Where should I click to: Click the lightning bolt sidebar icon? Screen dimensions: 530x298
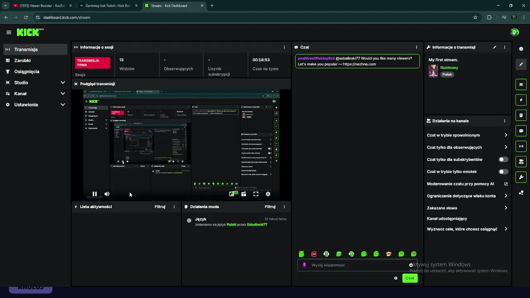click(521, 100)
